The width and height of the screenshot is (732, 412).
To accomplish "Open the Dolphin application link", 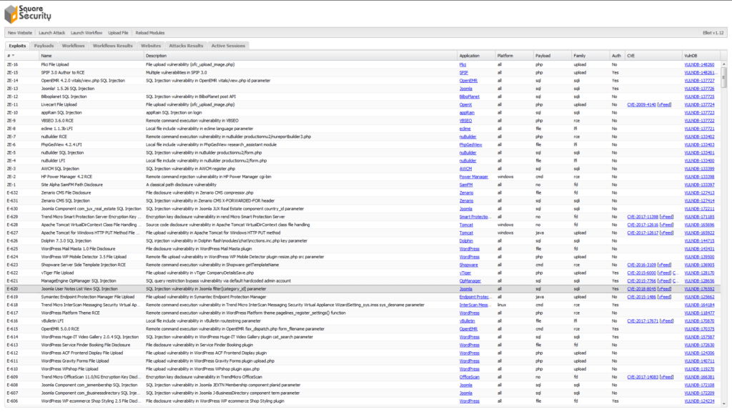I will tap(466, 240).
